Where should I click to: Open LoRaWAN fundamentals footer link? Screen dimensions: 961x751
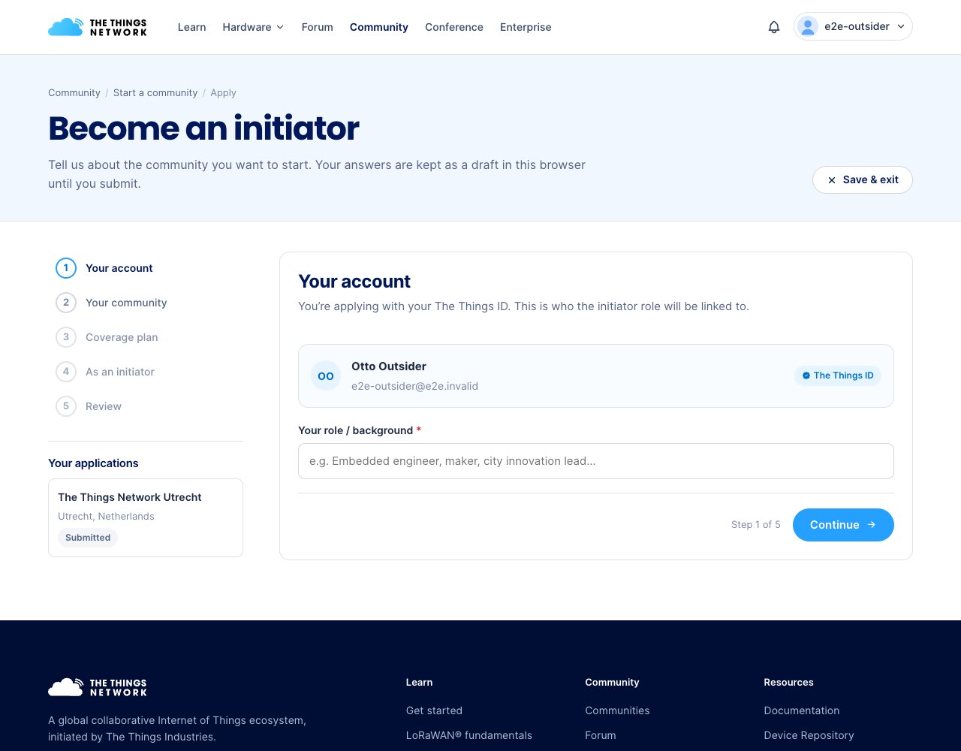coord(469,735)
